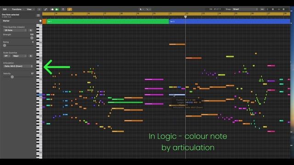The width and height of the screenshot is (294, 165).
Task: Click the Scale Quantize Q button
Action: (31, 56)
